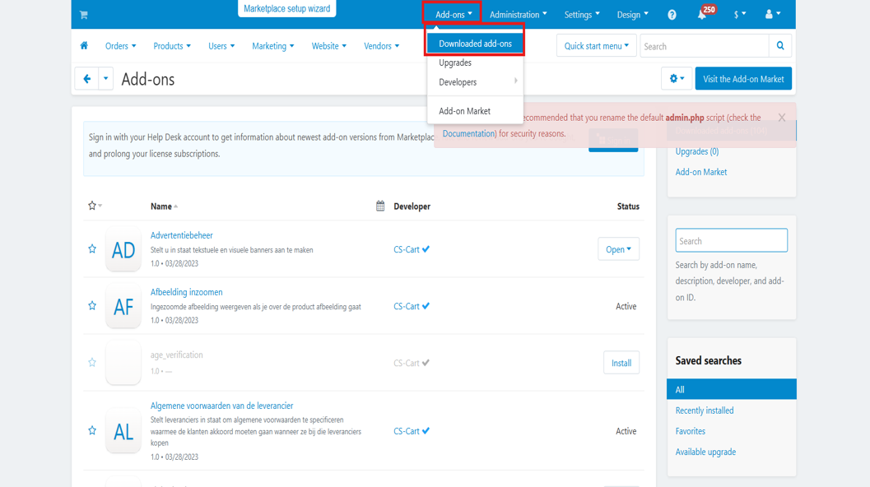This screenshot has width=870, height=487.
Task: Open the Quick start menu dropdown
Action: (x=596, y=46)
